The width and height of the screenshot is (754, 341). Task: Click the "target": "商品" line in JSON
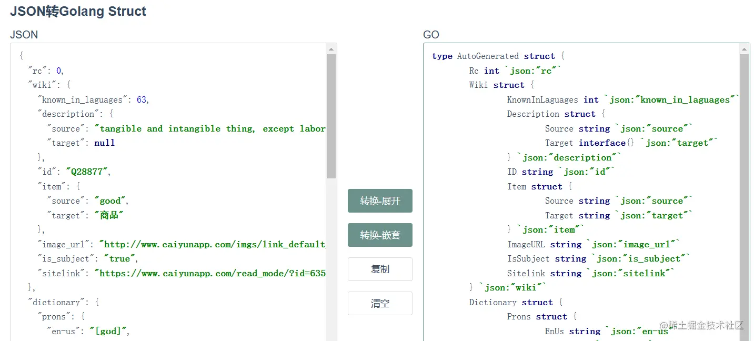85,215
